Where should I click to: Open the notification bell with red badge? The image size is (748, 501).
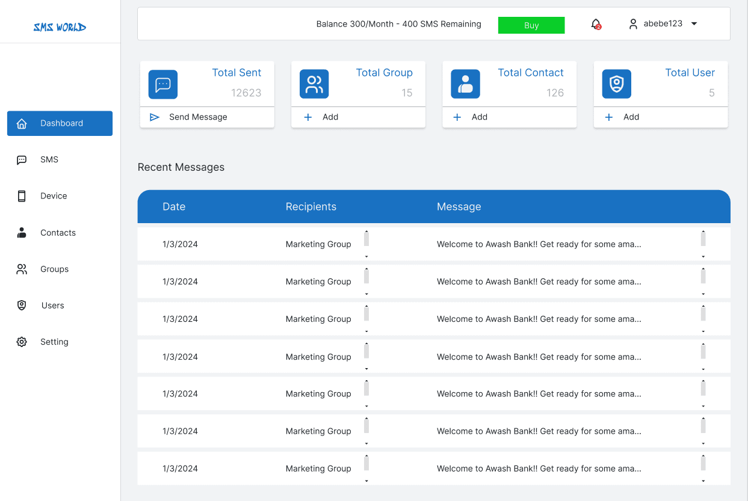coord(596,24)
